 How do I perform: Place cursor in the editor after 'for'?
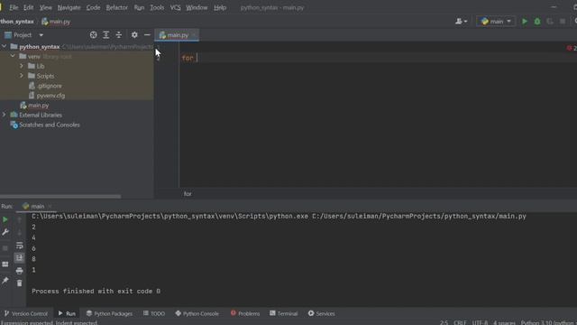click(x=197, y=58)
